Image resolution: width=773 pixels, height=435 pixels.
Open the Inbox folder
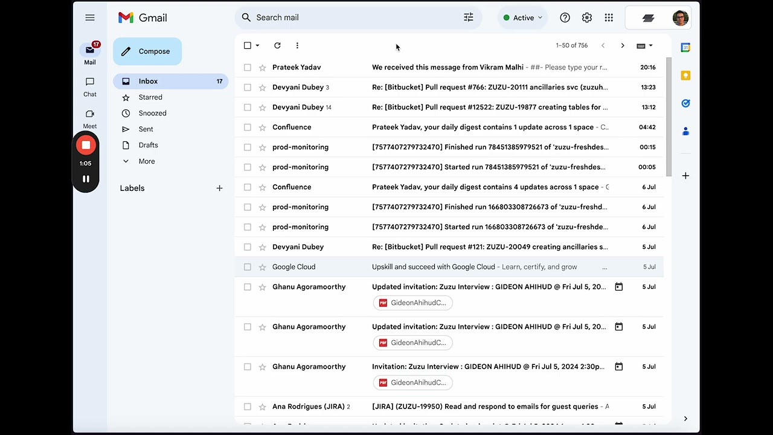coord(171,81)
